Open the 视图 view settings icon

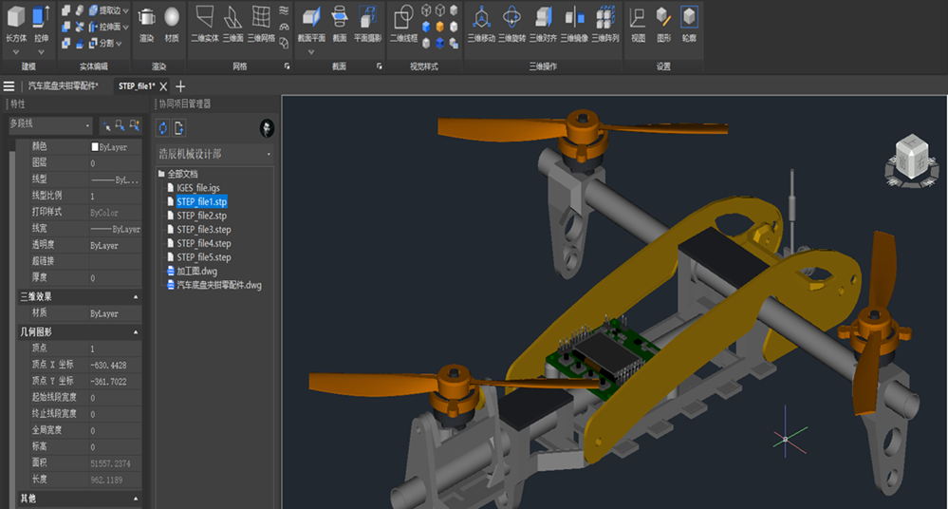click(x=638, y=23)
